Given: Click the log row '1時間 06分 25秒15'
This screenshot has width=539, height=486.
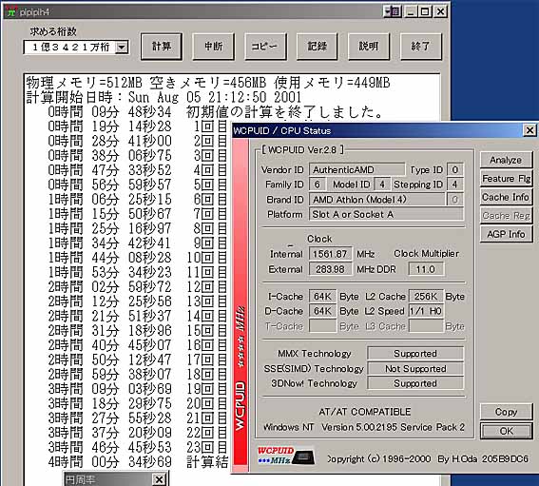Looking at the screenshot, I should [109, 199].
